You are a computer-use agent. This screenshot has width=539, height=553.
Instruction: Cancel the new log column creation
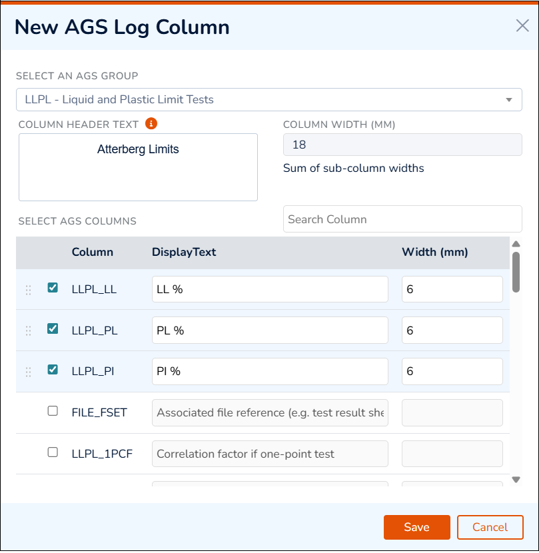pos(490,527)
